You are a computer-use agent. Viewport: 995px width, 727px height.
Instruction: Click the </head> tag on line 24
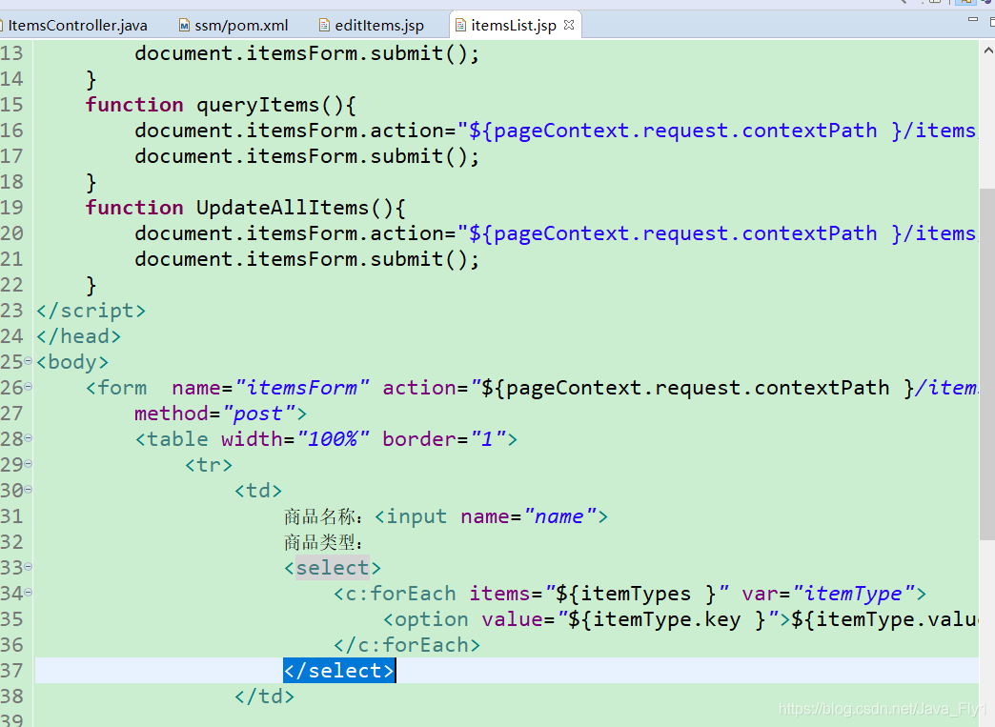(79, 336)
